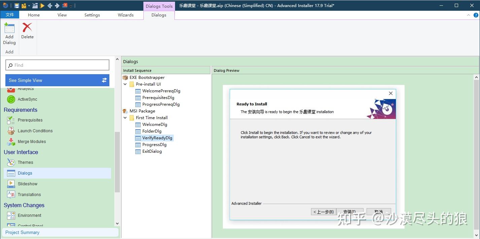The width and height of the screenshot is (480, 239).
Task: Switch to the Dialogs ribbon tab
Action: 159,15
